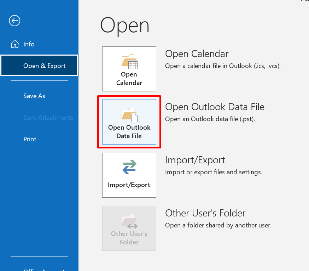Image resolution: width=309 pixels, height=271 pixels.
Task: Select the Open & Export tab
Action: 39,66
